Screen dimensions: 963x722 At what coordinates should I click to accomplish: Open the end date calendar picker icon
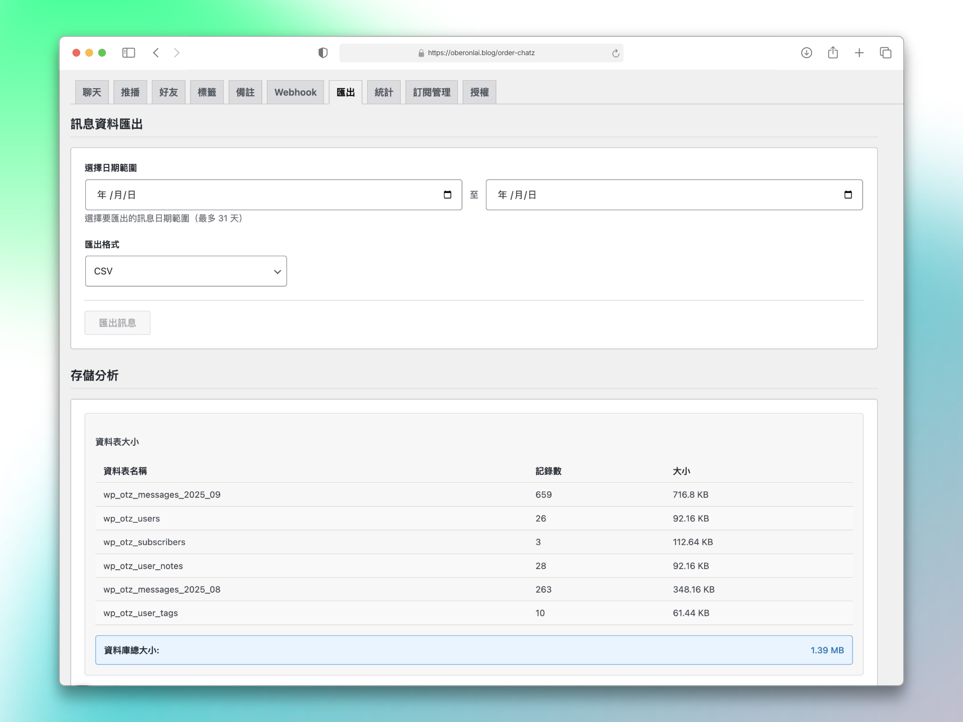pyautogui.click(x=848, y=195)
